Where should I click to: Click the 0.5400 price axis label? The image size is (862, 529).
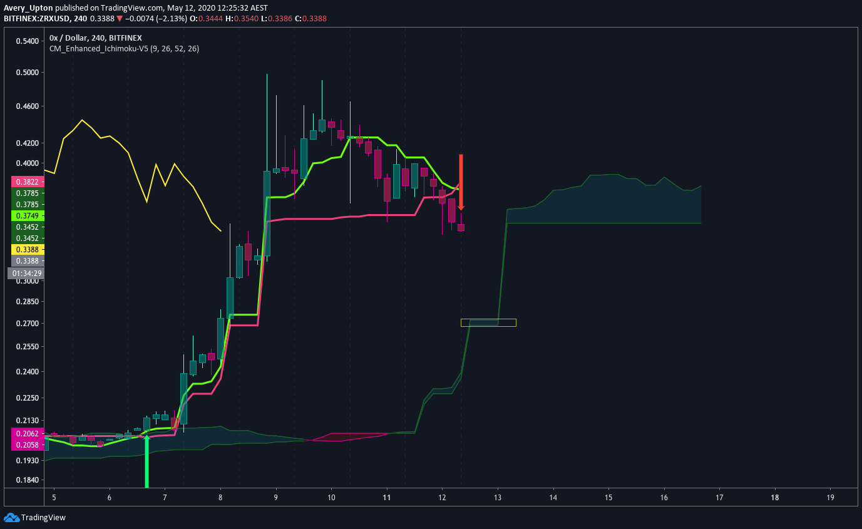27,41
